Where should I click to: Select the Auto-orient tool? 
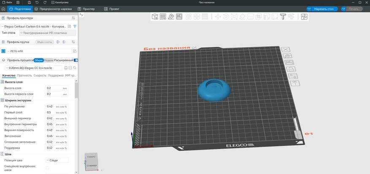[x=171, y=16]
